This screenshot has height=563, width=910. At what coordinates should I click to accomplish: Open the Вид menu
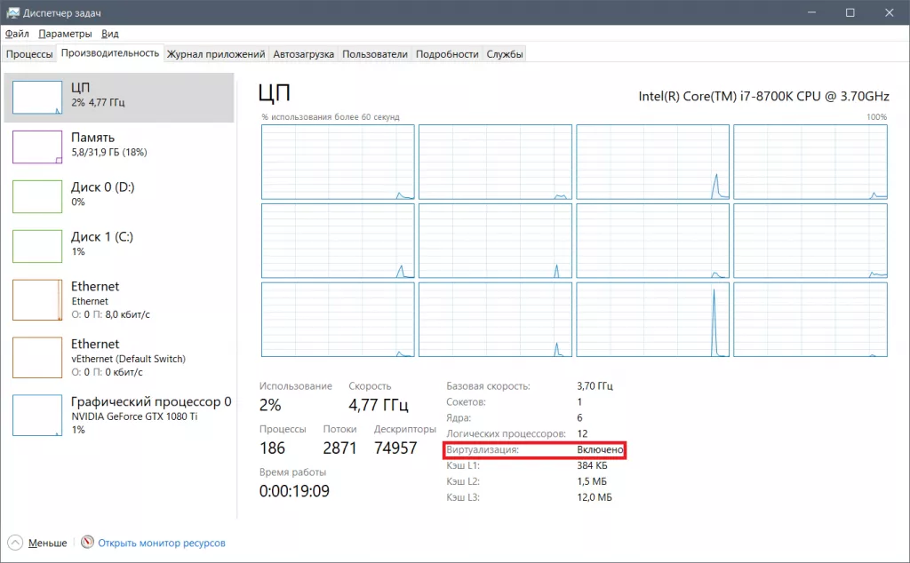[x=110, y=34]
